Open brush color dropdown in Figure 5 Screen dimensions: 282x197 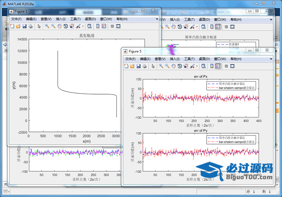click(197, 66)
